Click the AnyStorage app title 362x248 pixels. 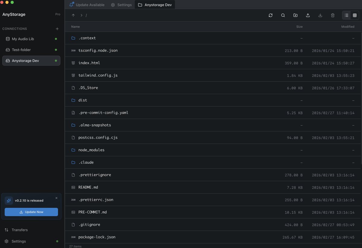tap(14, 14)
